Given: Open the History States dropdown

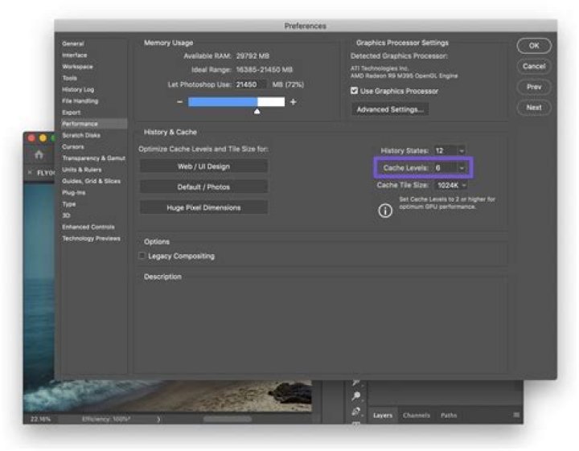Looking at the screenshot, I should (x=462, y=150).
